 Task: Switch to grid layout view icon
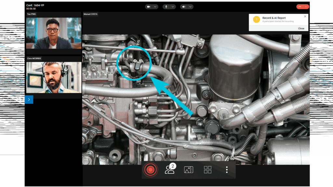(207, 169)
